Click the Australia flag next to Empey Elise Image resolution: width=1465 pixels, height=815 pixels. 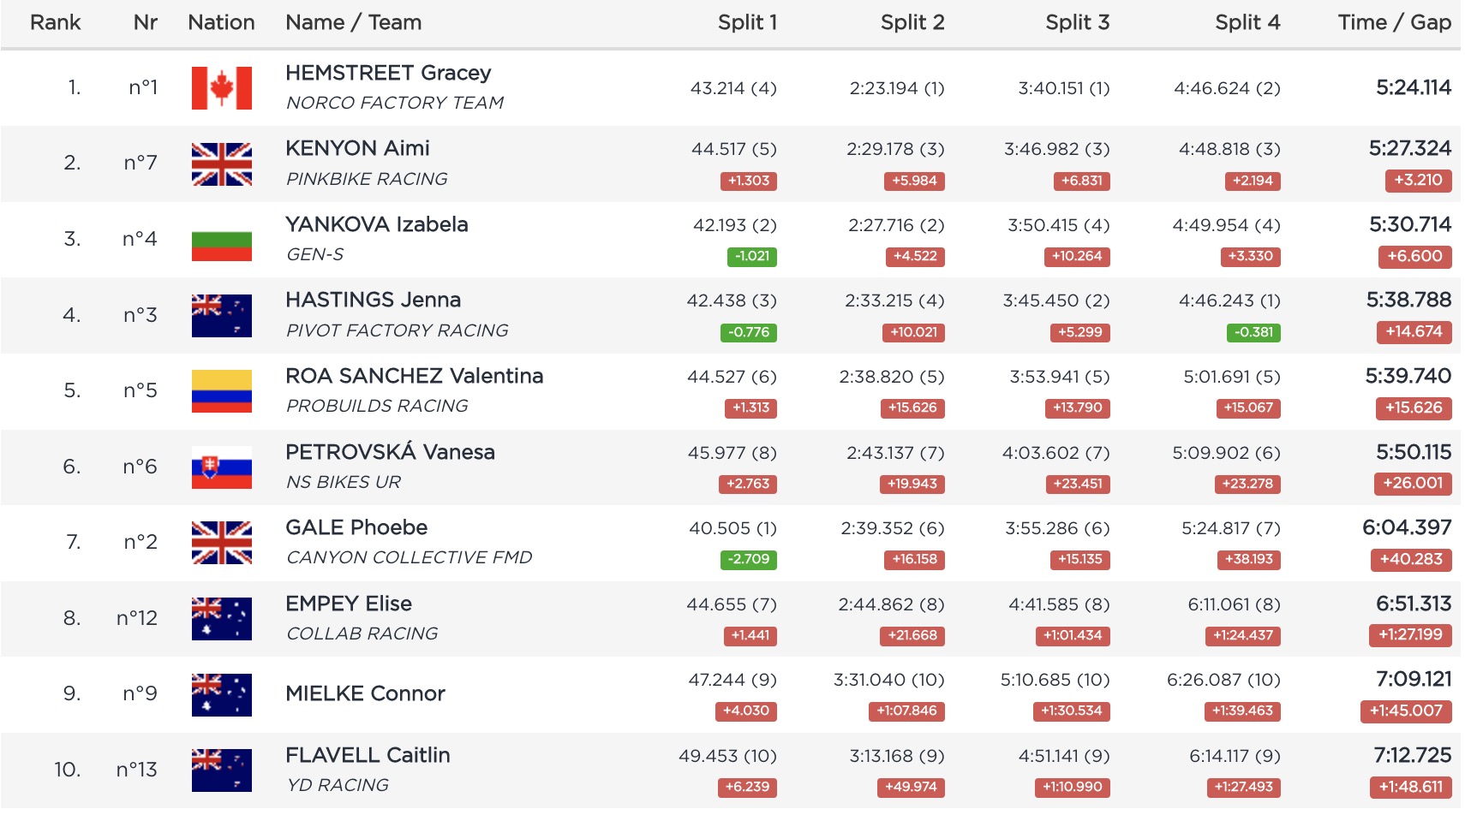221,619
